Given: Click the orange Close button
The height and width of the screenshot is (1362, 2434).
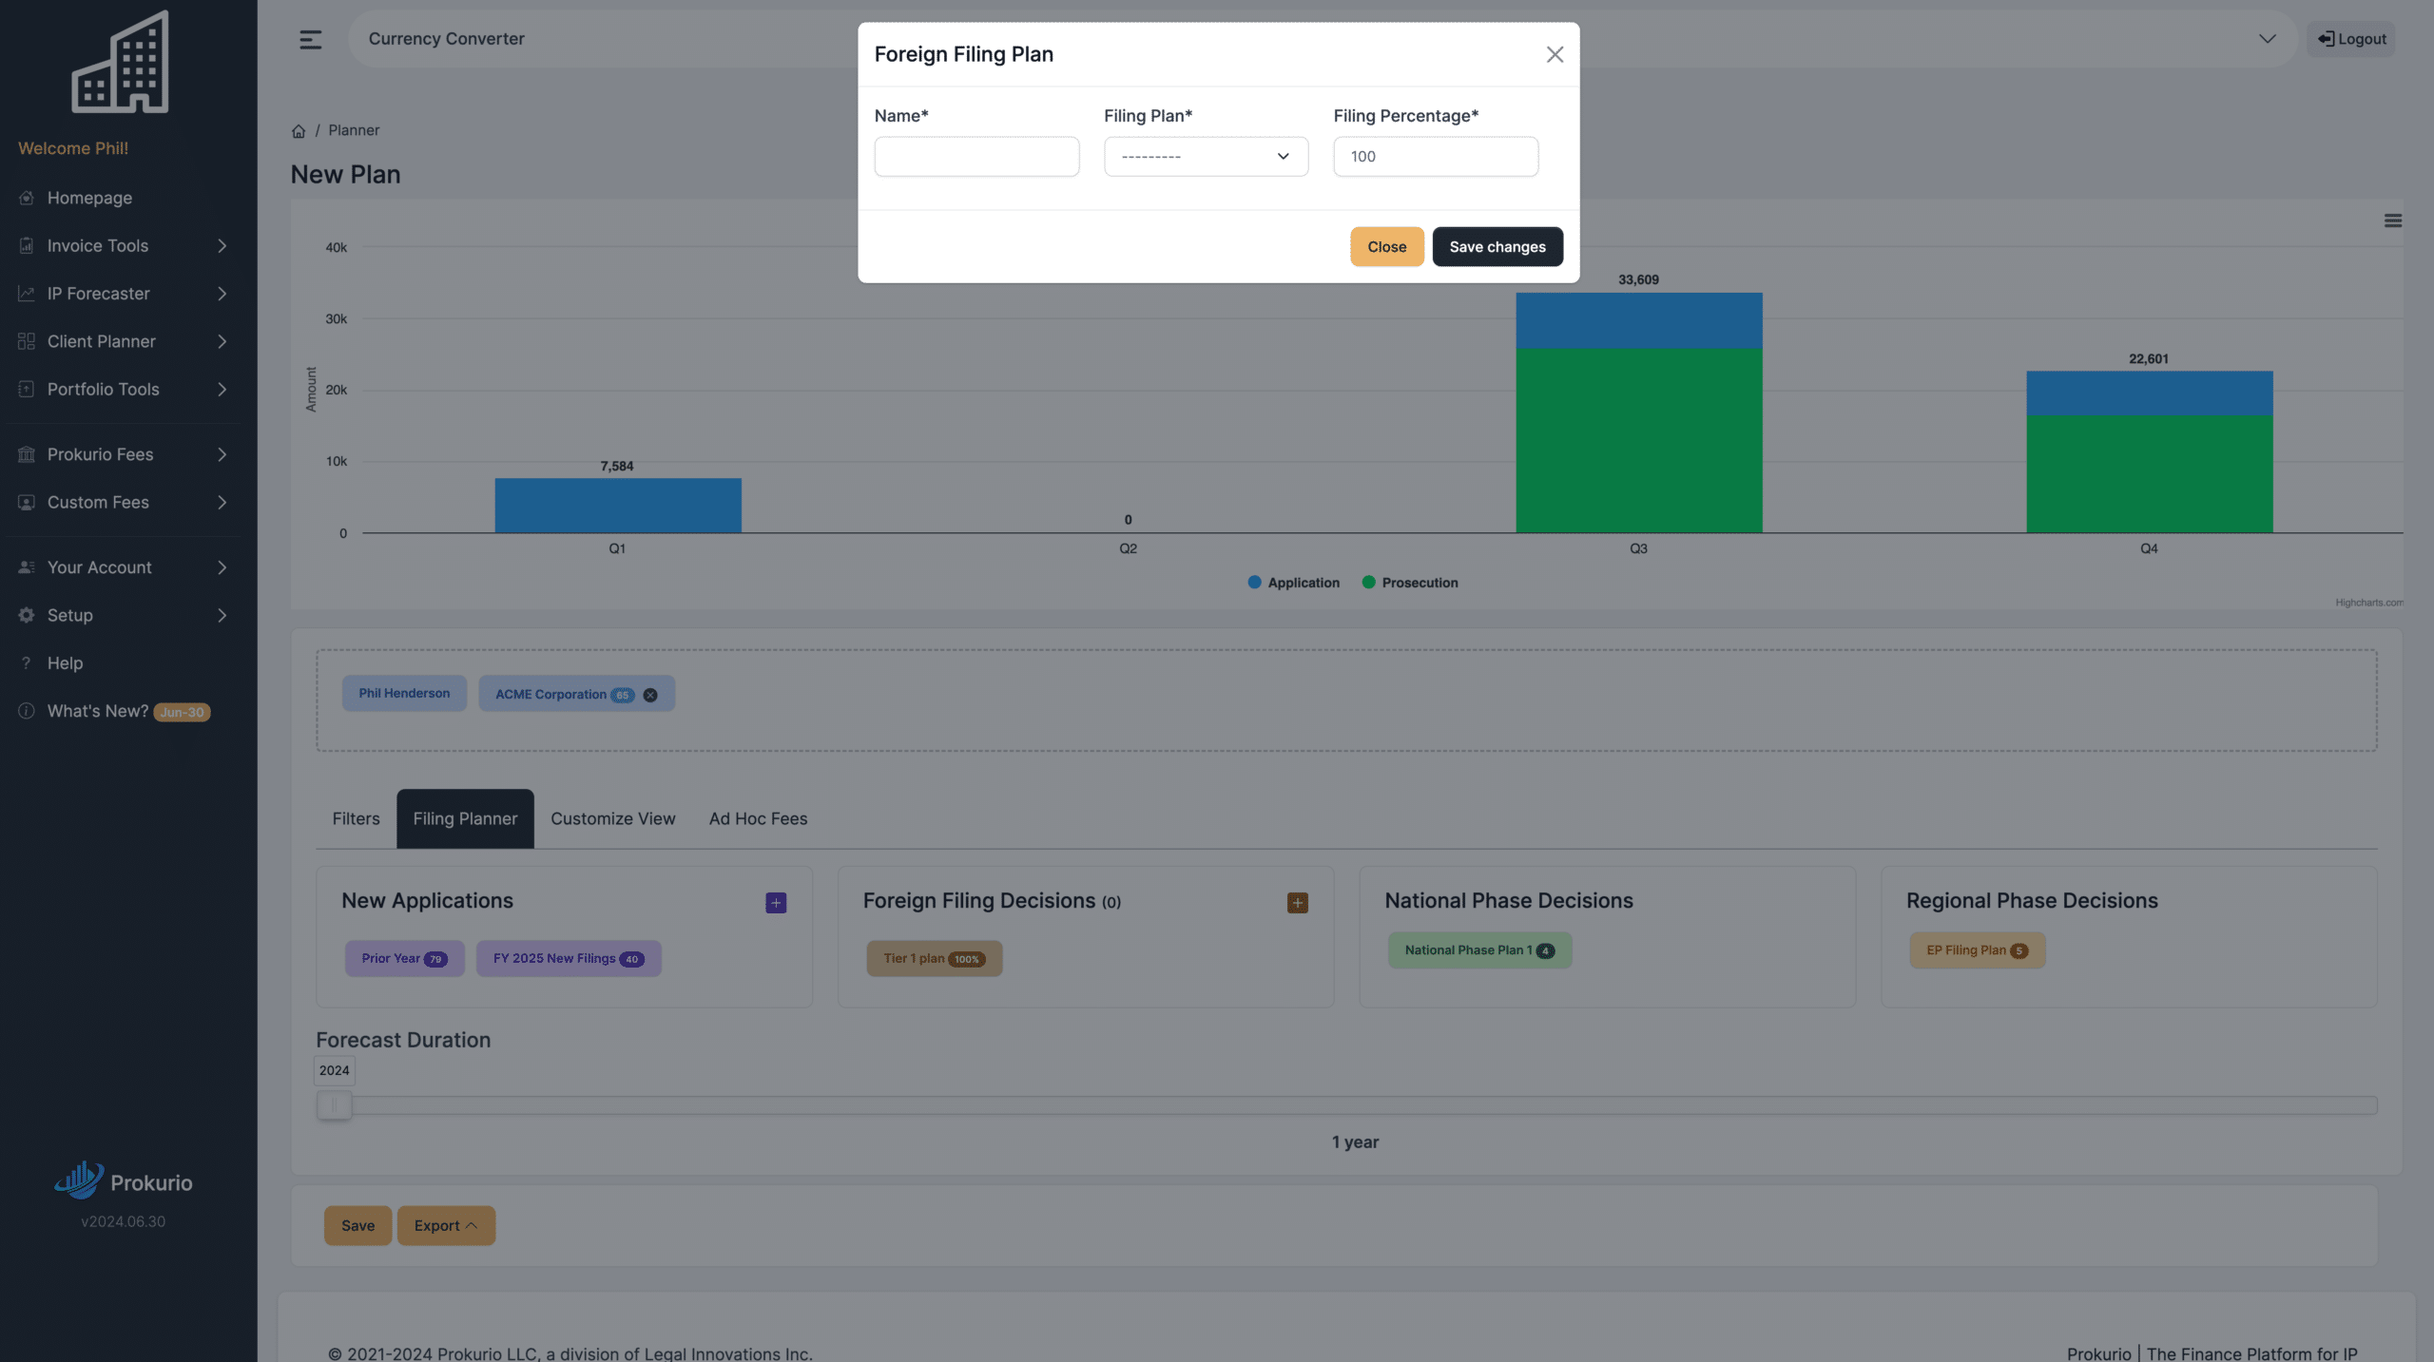Looking at the screenshot, I should 1386,246.
